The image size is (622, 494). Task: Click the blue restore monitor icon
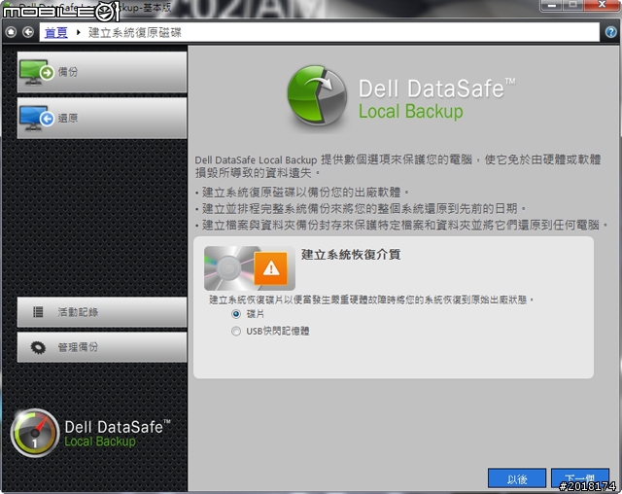pyautogui.click(x=37, y=119)
